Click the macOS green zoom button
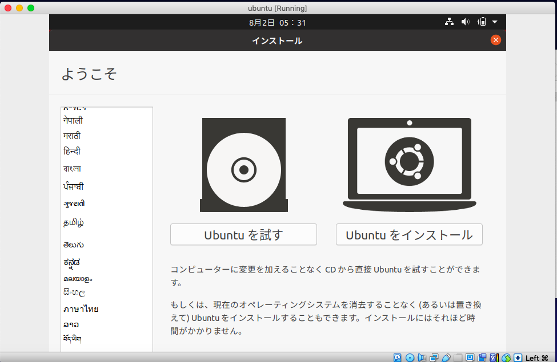Image resolution: width=557 pixels, height=362 pixels. [x=31, y=8]
